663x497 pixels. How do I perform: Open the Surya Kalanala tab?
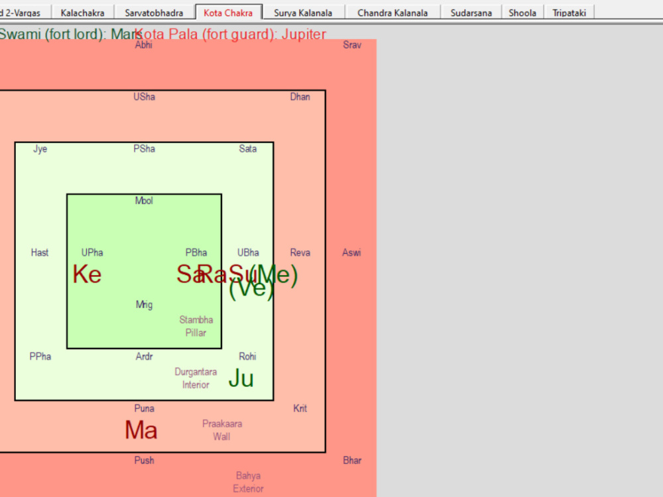click(303, 13)
